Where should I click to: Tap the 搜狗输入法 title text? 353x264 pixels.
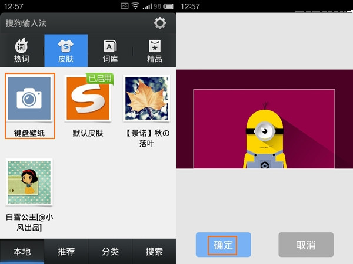click(x=26, y=23)
